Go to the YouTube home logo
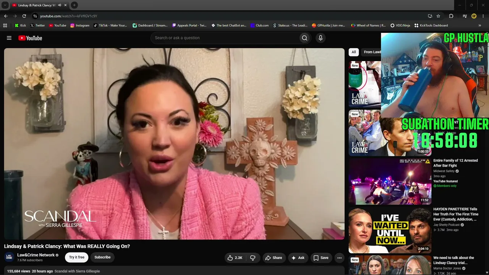The height and width of the screenshot is (275, 489). point(30,38)
